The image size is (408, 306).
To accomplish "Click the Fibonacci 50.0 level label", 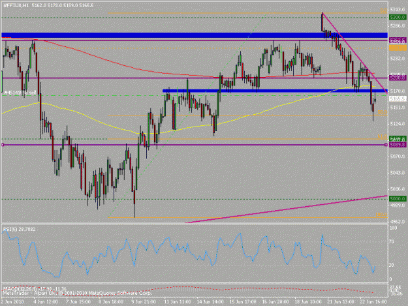I will pyautogui.click(x=383, y=112).
